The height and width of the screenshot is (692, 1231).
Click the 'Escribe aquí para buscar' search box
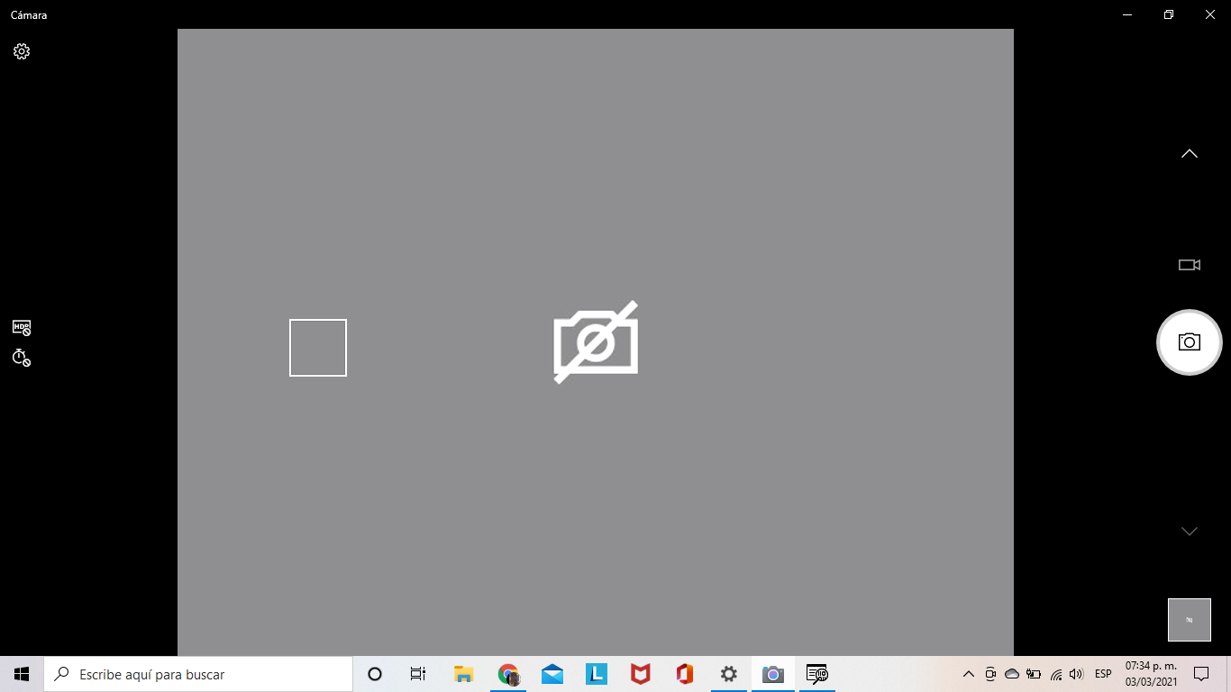click(x=198, y=674)
